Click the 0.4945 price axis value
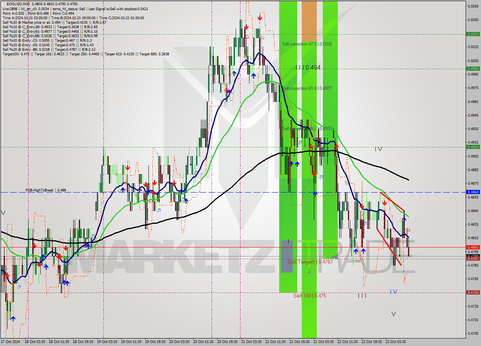481x346 pixels. pyautogui.click(x=473, y=115)
